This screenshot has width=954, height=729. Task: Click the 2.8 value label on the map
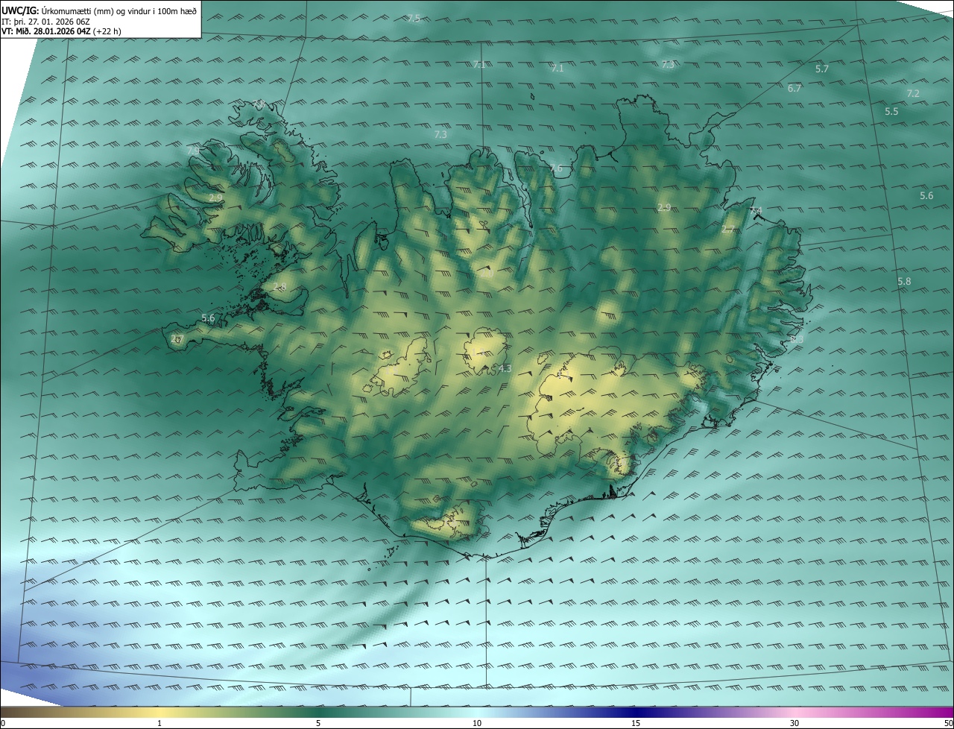pyautogui.click(x=279, y=287)
